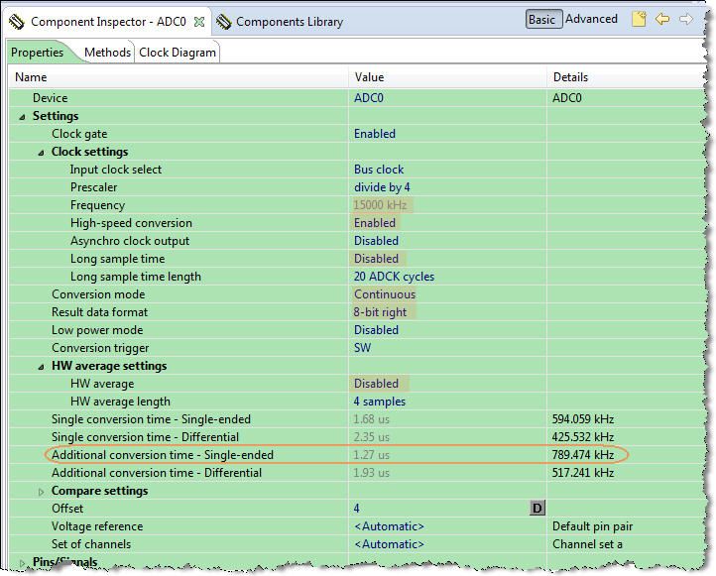Change Long sample time Disabled value
This screenshot has width=716, height=576.
(x=376, y=259)
